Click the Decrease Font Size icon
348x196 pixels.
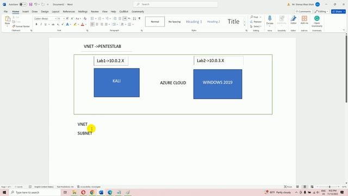pos(72,19)
